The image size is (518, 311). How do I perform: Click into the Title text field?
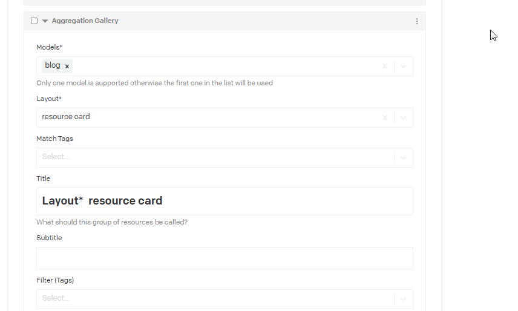coord(242,201)
